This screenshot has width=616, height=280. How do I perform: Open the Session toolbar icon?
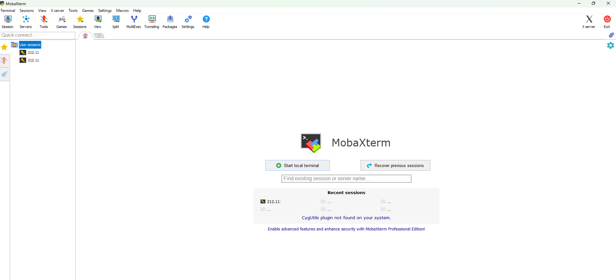[x=8, y=22]
